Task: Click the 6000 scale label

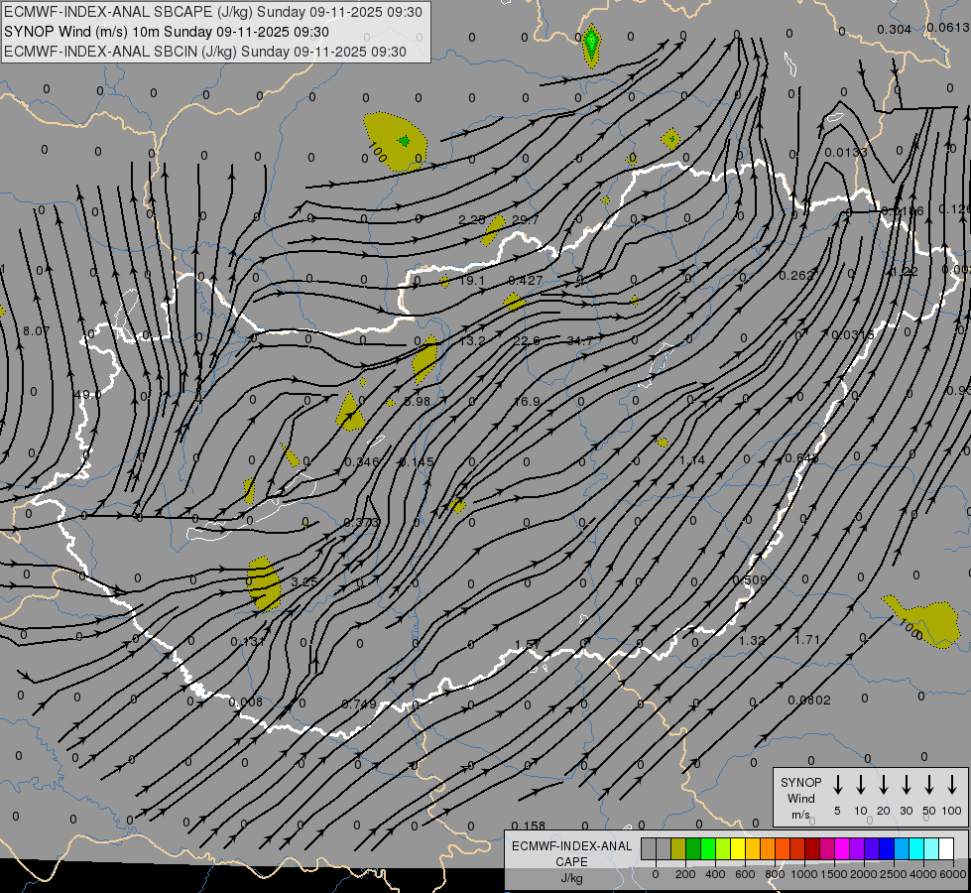Action: click(954, 874)
